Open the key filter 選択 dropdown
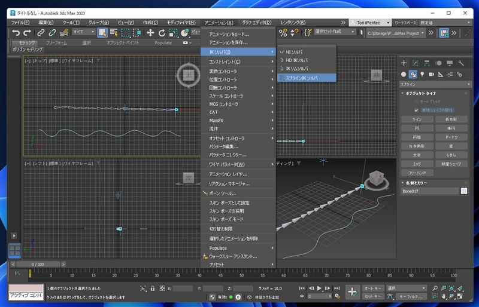479x307 pixels. [406, 288]
